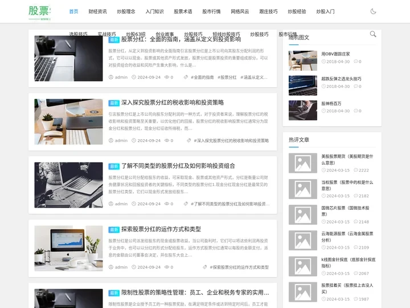Click views eye icon on 深入探究股票分红 article
The height and width of the screenshot is (308, 410).
167,141
